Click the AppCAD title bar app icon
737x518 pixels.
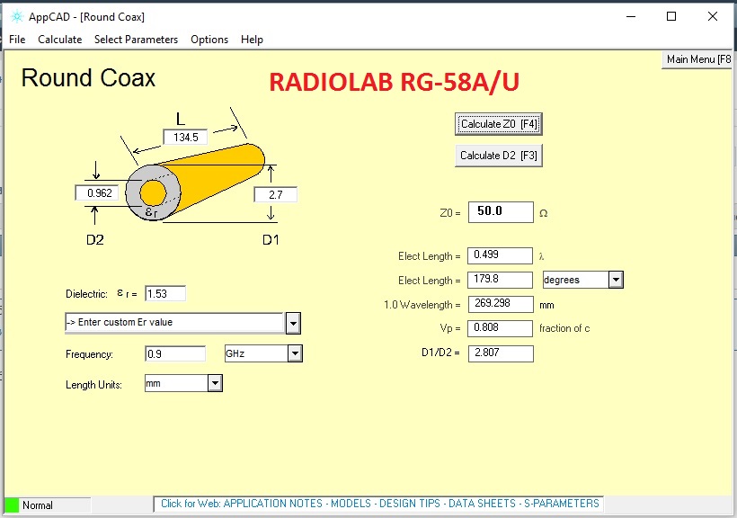point(17,17)
